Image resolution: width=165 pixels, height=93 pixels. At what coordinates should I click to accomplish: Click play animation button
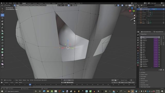tap(69, 82)
